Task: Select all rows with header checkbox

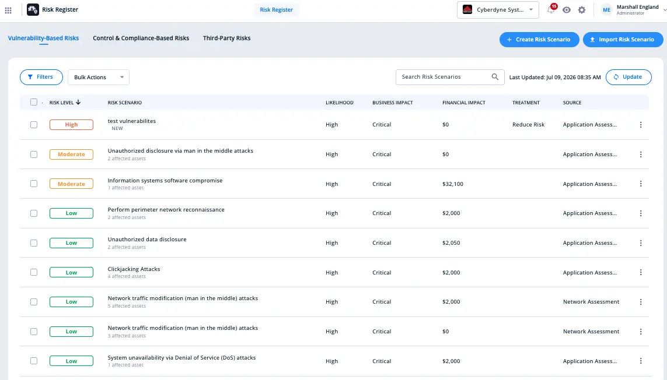Action: pos(34,102)
